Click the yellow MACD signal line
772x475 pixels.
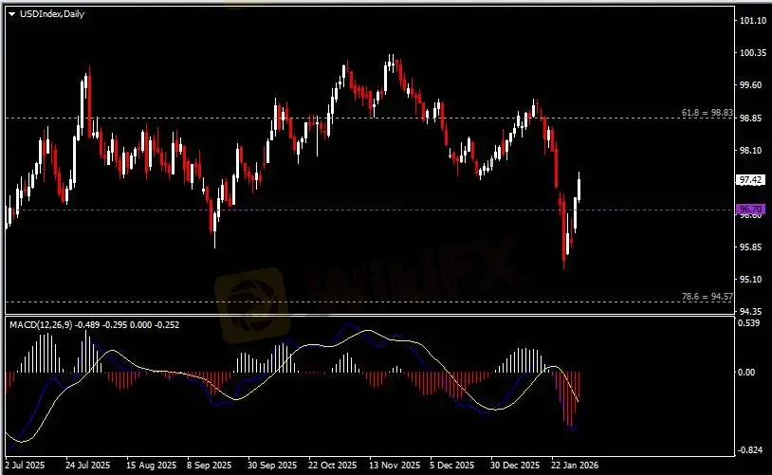coord(114,354)
